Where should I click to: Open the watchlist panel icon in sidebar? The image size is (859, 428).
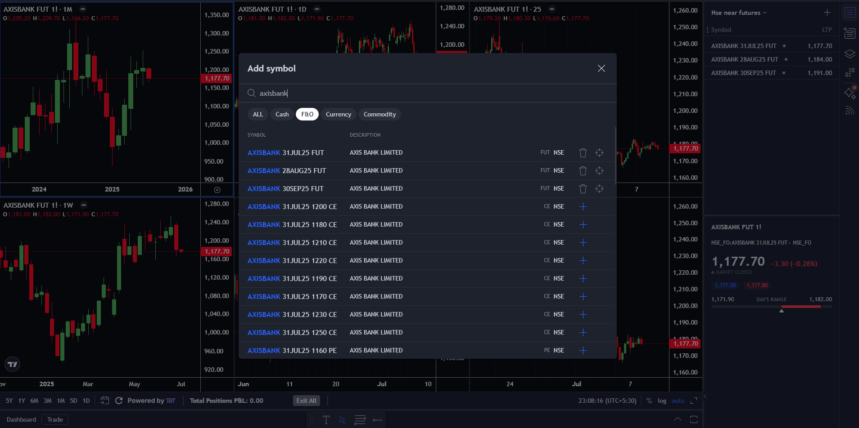tap(850, 13)
